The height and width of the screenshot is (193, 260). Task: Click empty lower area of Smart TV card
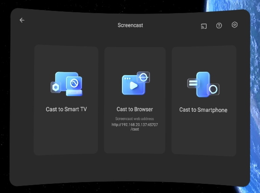[x=66, y=136]
